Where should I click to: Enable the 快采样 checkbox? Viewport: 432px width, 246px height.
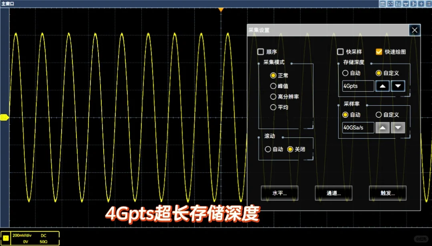point(341,52)
